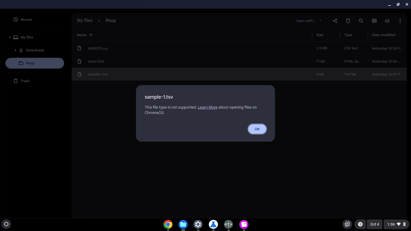Viewport: 411px width, 231px height.
Task: Click the share icon in toolbar
Action: tap(335, 21)
